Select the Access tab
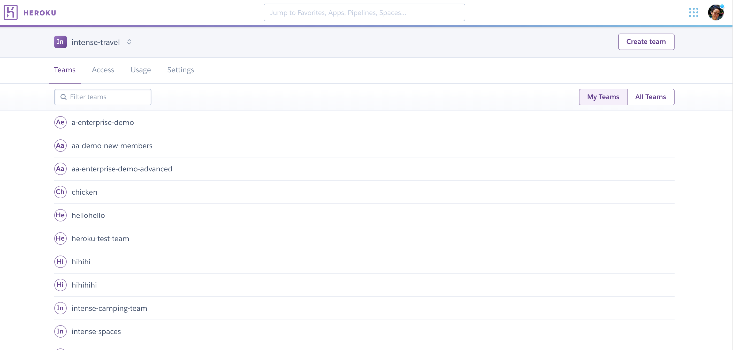This screenshot has height=350, width=733. [x=103, y=69]
